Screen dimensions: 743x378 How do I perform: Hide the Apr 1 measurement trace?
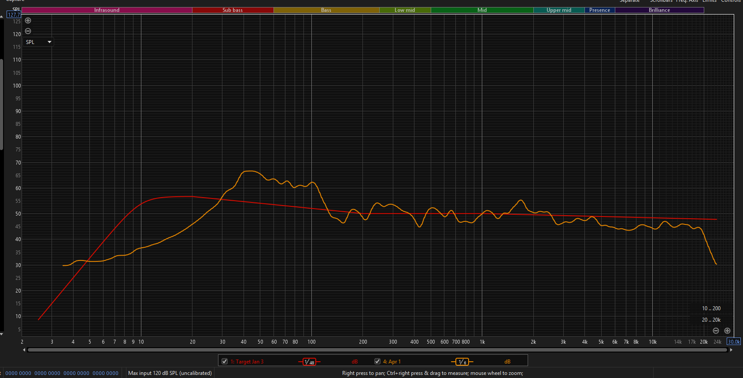[x=377, y=361]
